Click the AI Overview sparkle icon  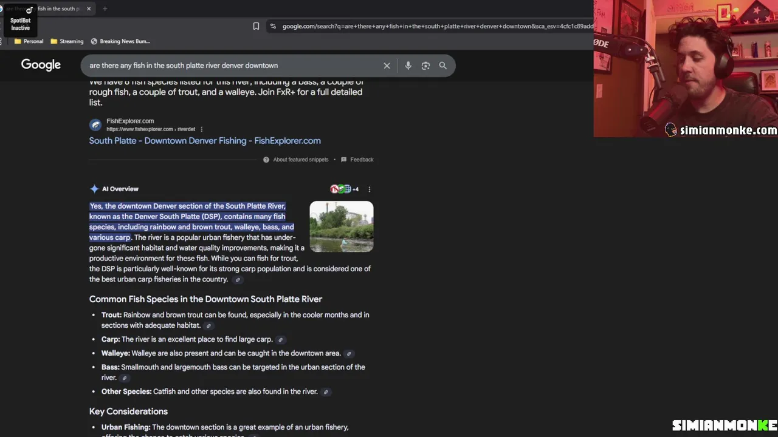pyautogui.click(x=94, y=189)
